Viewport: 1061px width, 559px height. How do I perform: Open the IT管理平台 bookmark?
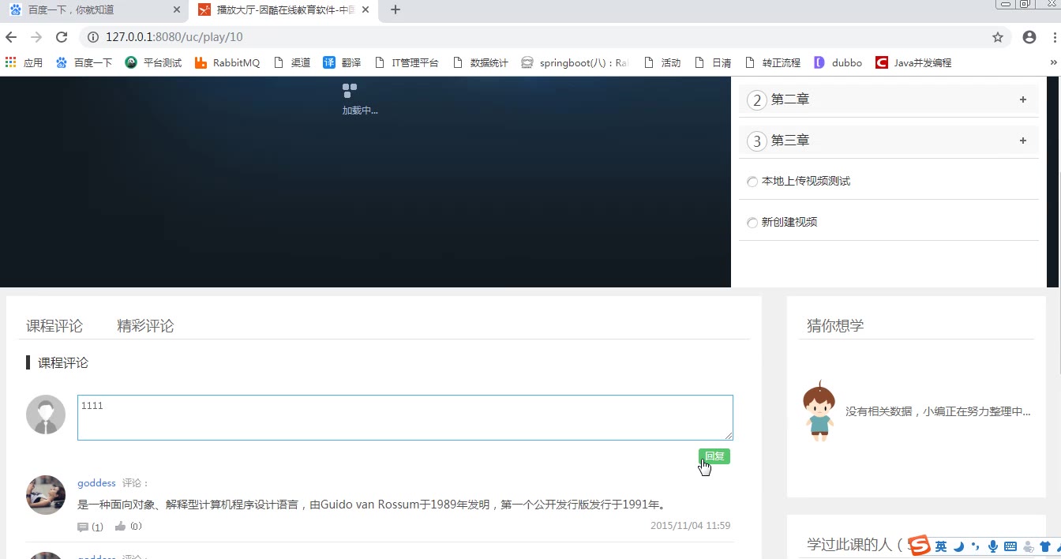pyautogui.click(x=407, y=62)
